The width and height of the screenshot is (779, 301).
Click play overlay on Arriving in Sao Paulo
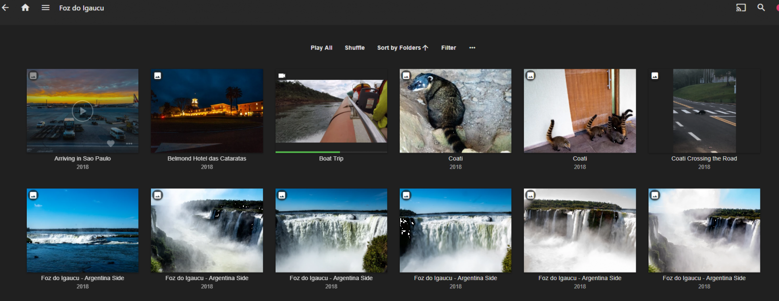(82, 111)
